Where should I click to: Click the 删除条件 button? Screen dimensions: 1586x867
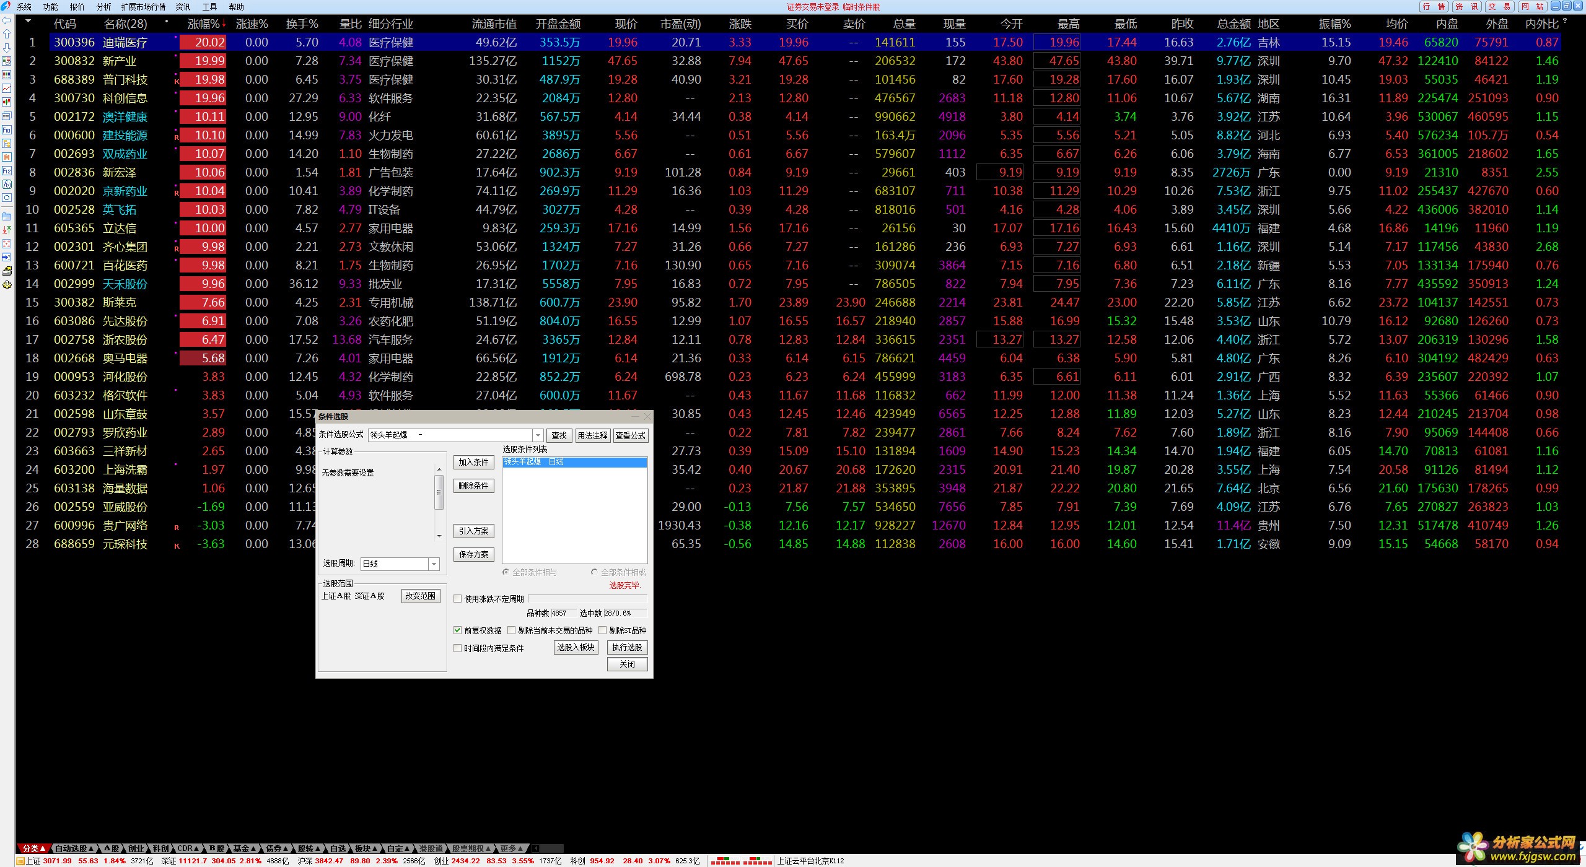473,486
